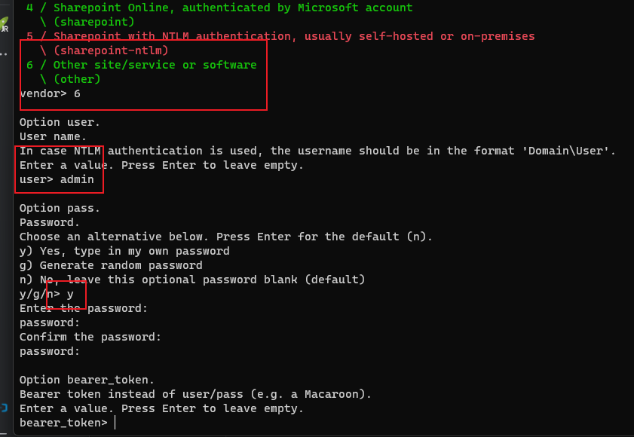The width and height of the screenshot is (634, 437).
Task: Open the ellipsis more options in sidebar
Action: (4, 53)
